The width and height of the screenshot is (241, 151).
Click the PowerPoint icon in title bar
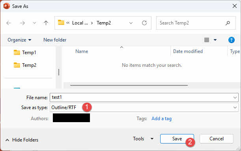(6, 6)
